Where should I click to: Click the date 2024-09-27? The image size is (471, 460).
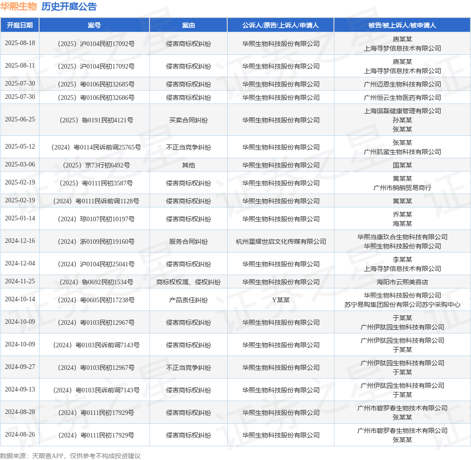pyautogui.click(x=20, y=367)
